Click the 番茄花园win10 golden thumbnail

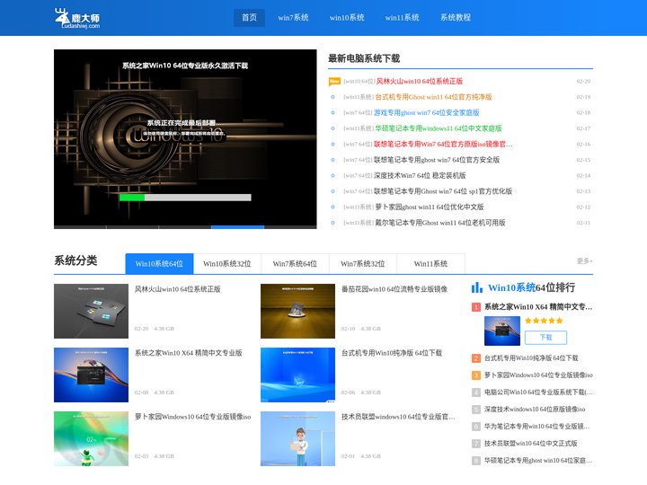(x=298, y=311)
